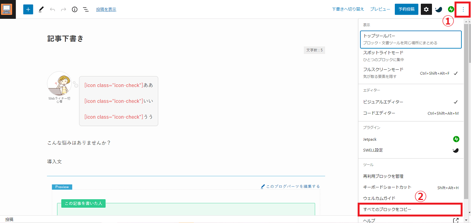Click the redo arrow icon
This screenshot has width=471, height=223.
[x=63, y=9]
